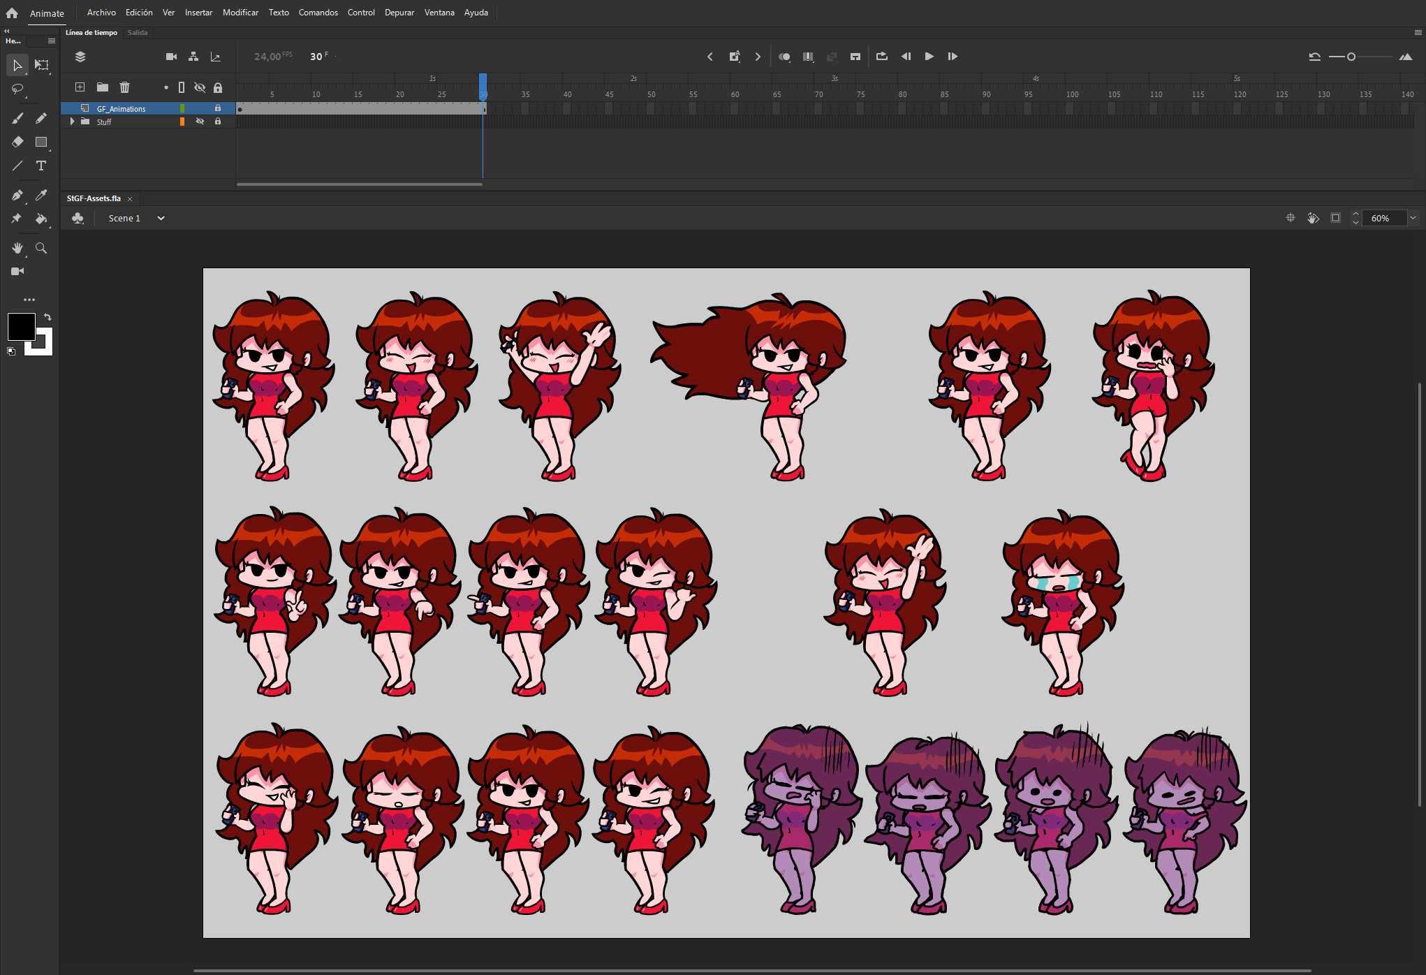Toggle visibility of the Stuff layer
The width and height of the screenshot is (1426, 975).
pyautogui.click(x=200, y=122)
